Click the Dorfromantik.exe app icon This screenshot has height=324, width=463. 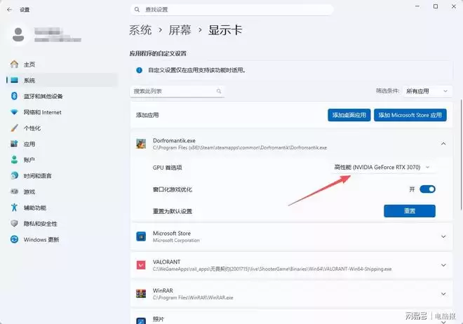pos(141,144)
